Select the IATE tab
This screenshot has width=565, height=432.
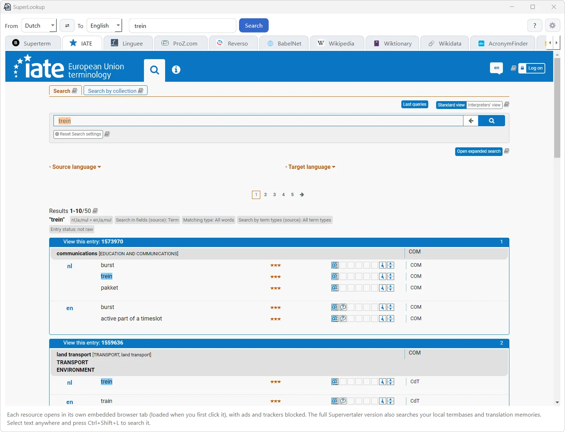pos(82,43)
